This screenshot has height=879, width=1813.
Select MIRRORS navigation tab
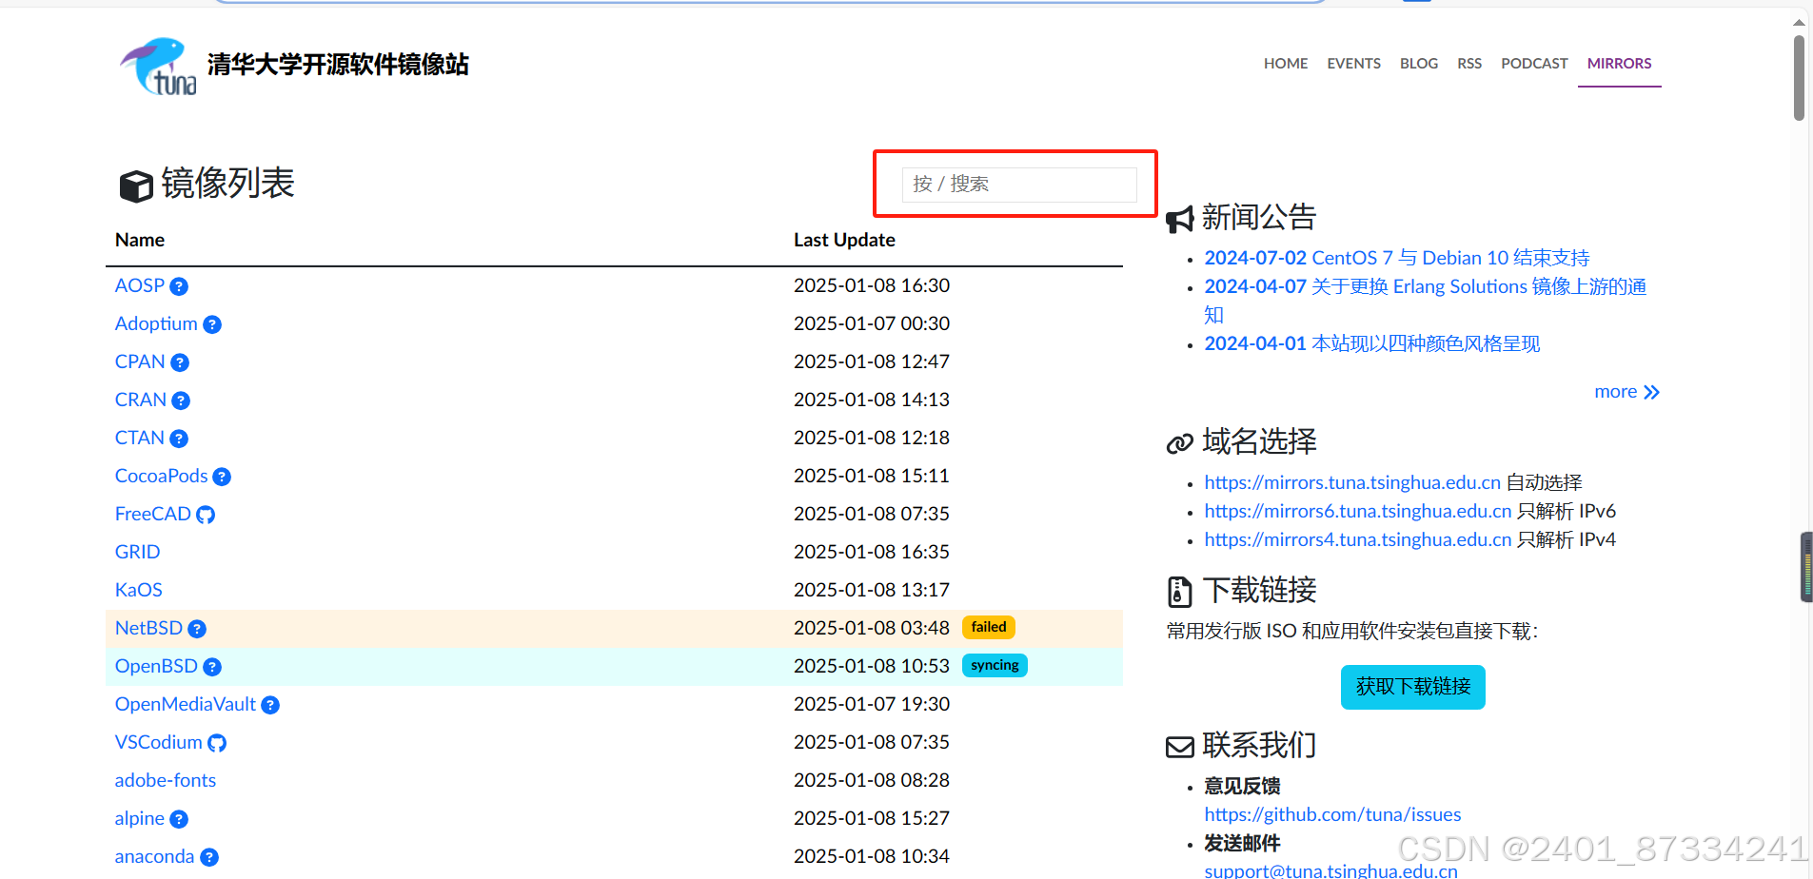1619,63
